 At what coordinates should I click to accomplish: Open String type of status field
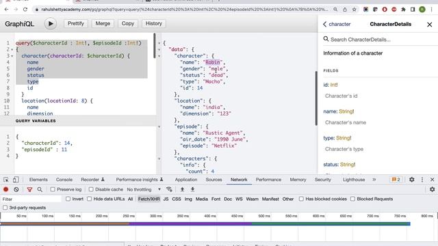pyautogui.click(x=348, y=165)
